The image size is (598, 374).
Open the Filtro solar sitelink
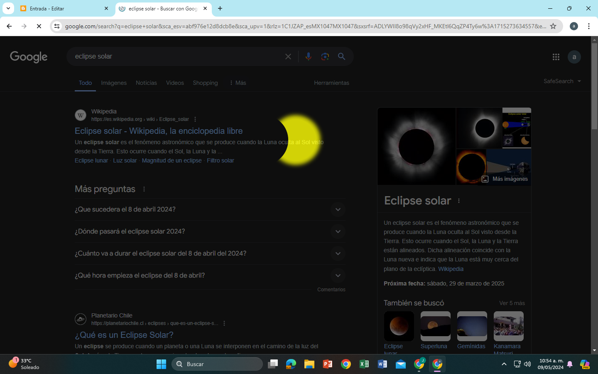tap(221, 160)
